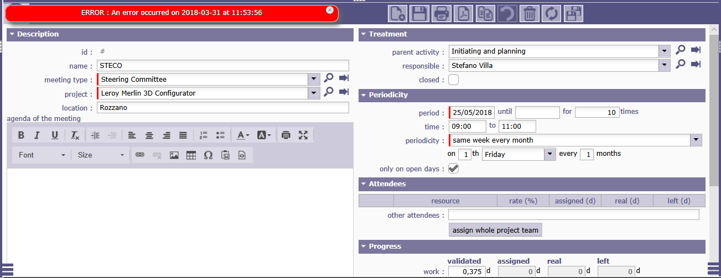Open the Friday weekday dropdown
This screenshot has width=721, height=278.
point(549,155)
